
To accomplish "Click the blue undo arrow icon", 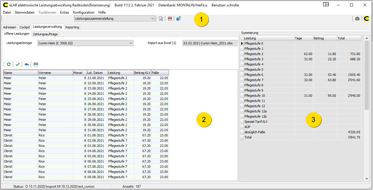I will click(27, 64).
